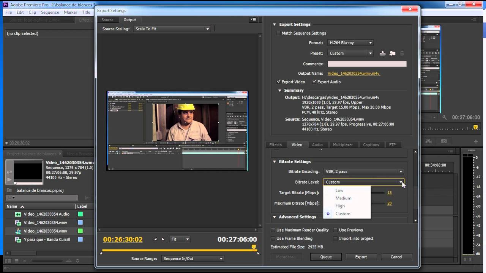Viewport: 486px width, 273px height.
Task: Open the Preset dropdown
Action: tap(350, 53)
